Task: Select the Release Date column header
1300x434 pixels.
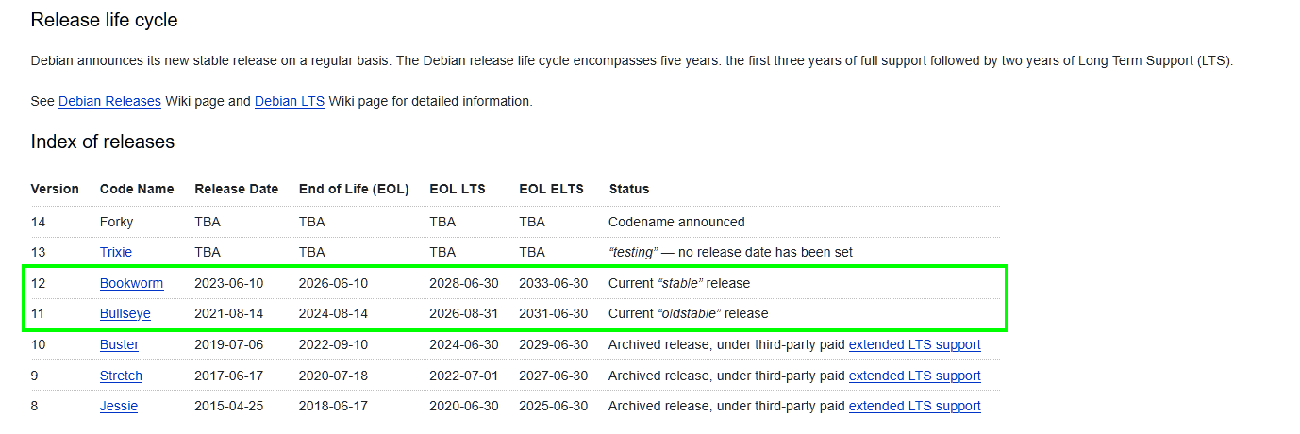Action: point(236,189)
